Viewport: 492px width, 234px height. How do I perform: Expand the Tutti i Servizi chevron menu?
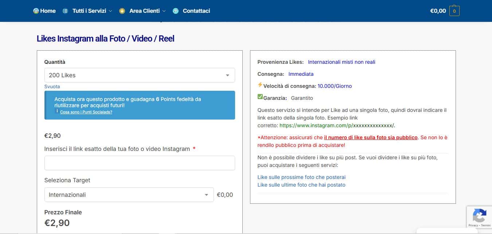point(111,11)
